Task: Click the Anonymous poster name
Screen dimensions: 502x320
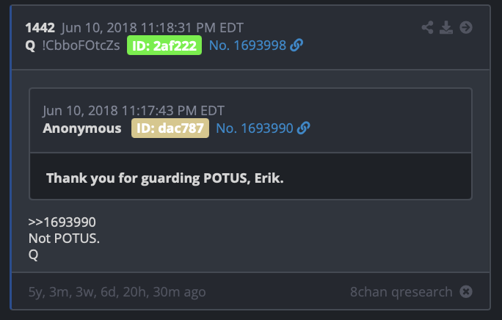Action: click(82, 128)
